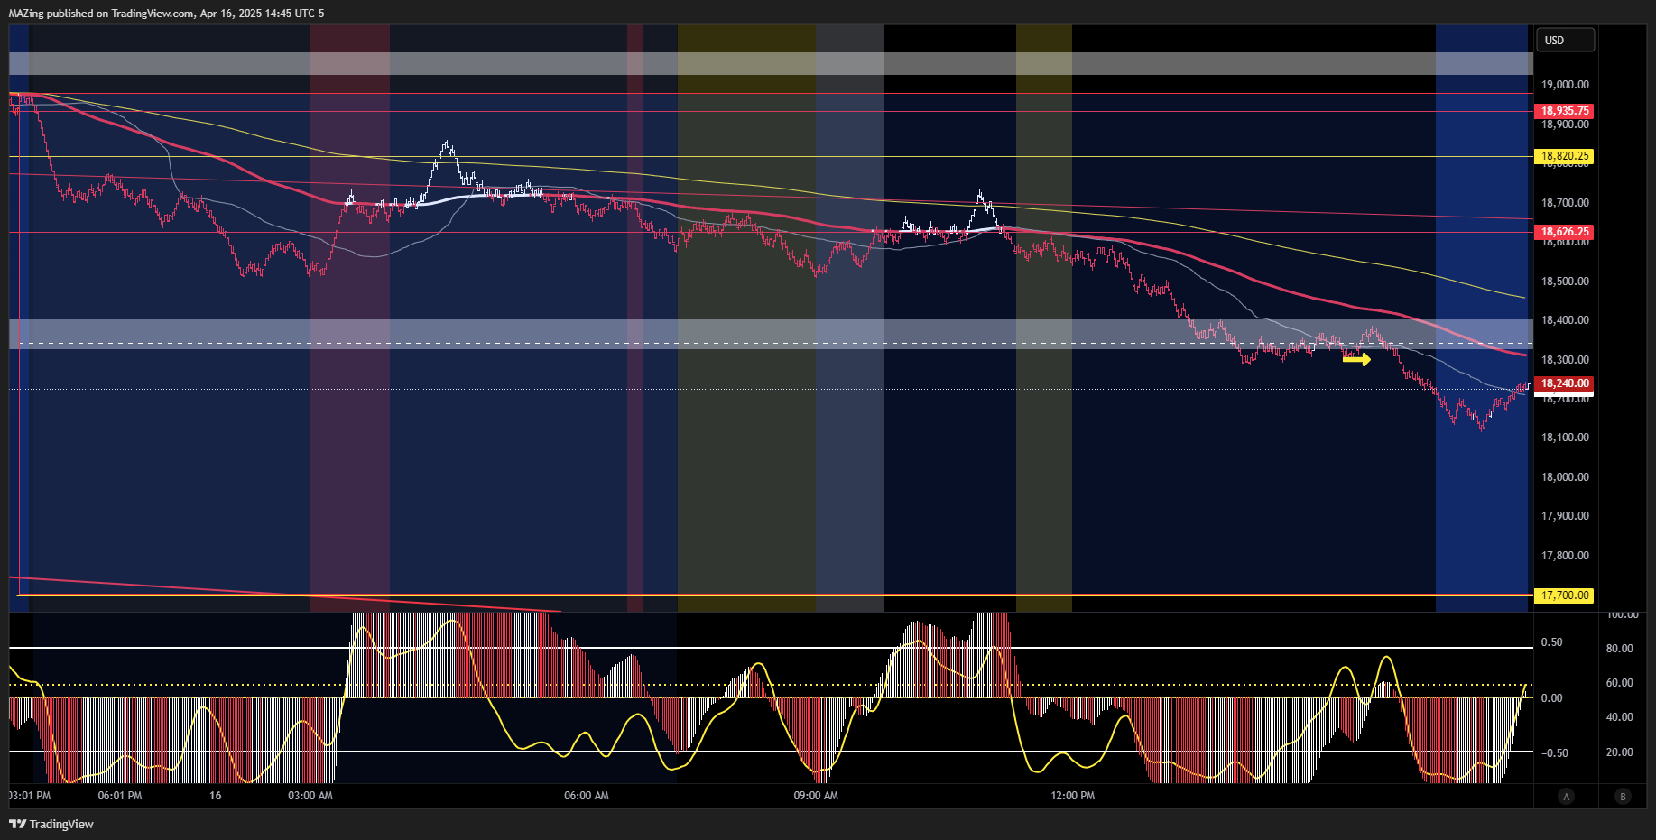This screenshot has width=1656, height=840.
Task: Click the 'MAZing published on TradingView.com' header text
Action: tap(101, 13)
